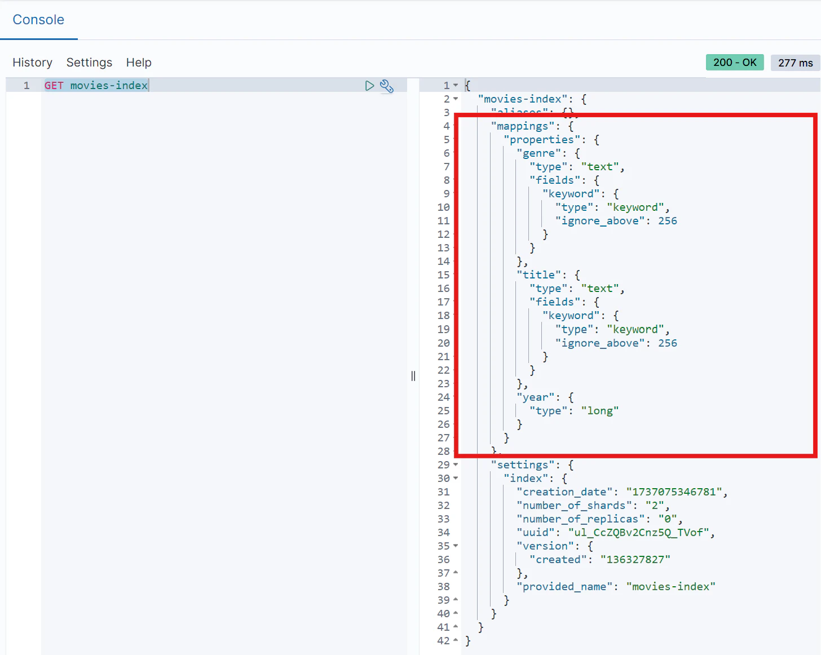Collapse the settings block on line 29
Image resolution: width=821 pixels, height=655 pixels.
[456, 465]
